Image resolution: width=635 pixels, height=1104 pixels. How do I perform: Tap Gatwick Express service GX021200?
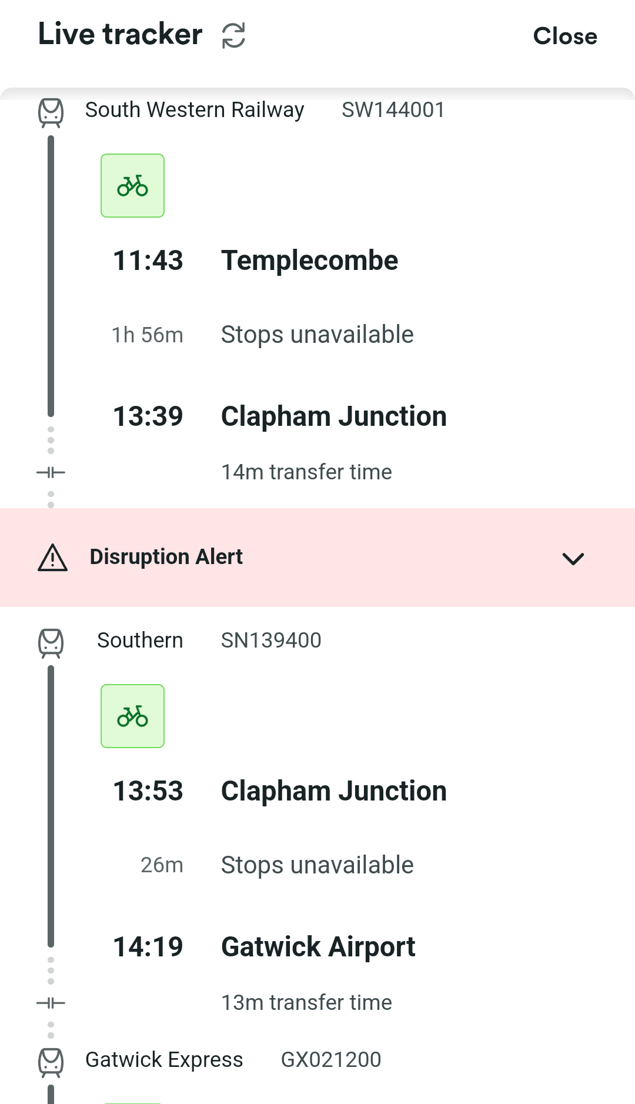[331, 1060]
